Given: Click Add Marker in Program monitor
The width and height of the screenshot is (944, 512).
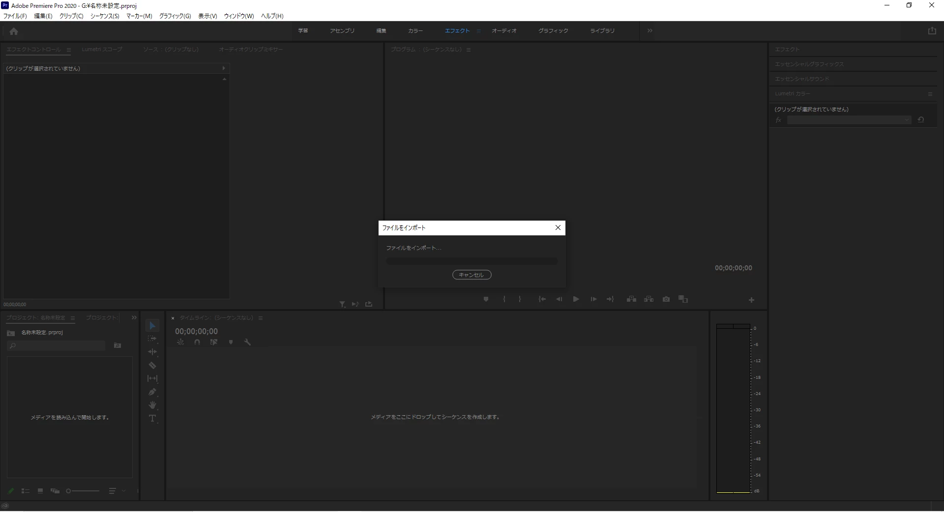Looking at the screenshot, I should point(486,299).
